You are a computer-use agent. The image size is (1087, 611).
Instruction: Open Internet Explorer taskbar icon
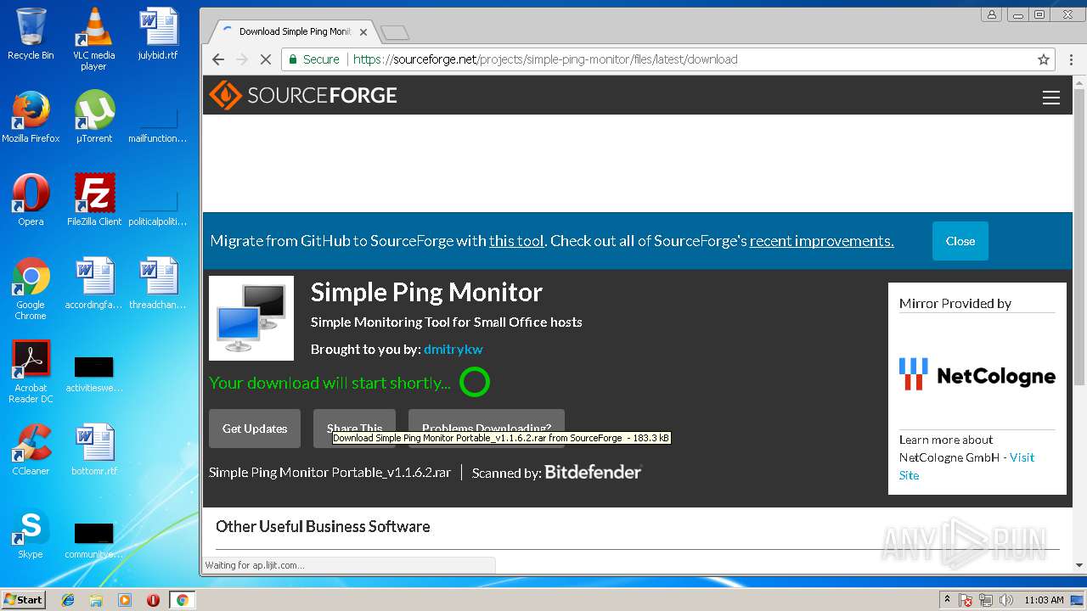click(68, 600)
